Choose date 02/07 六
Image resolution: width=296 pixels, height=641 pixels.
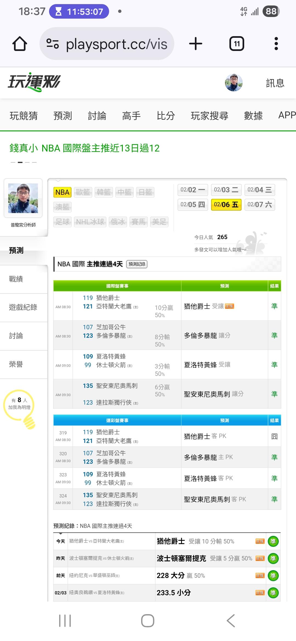pyautogui.click(x=260, y=205)
